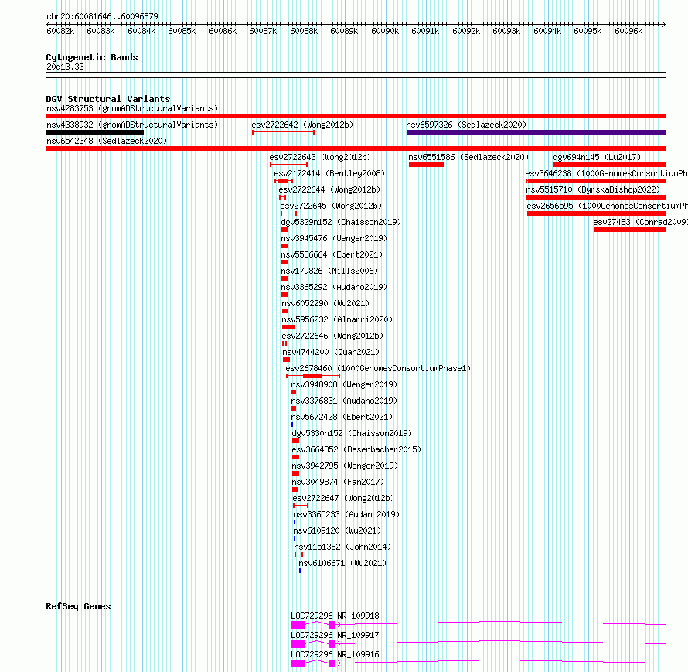This screenshot has height=672, width=688.
Task: Click the RefSeq Genes track title
Action: pyautogui.click(x=78, y=606)
